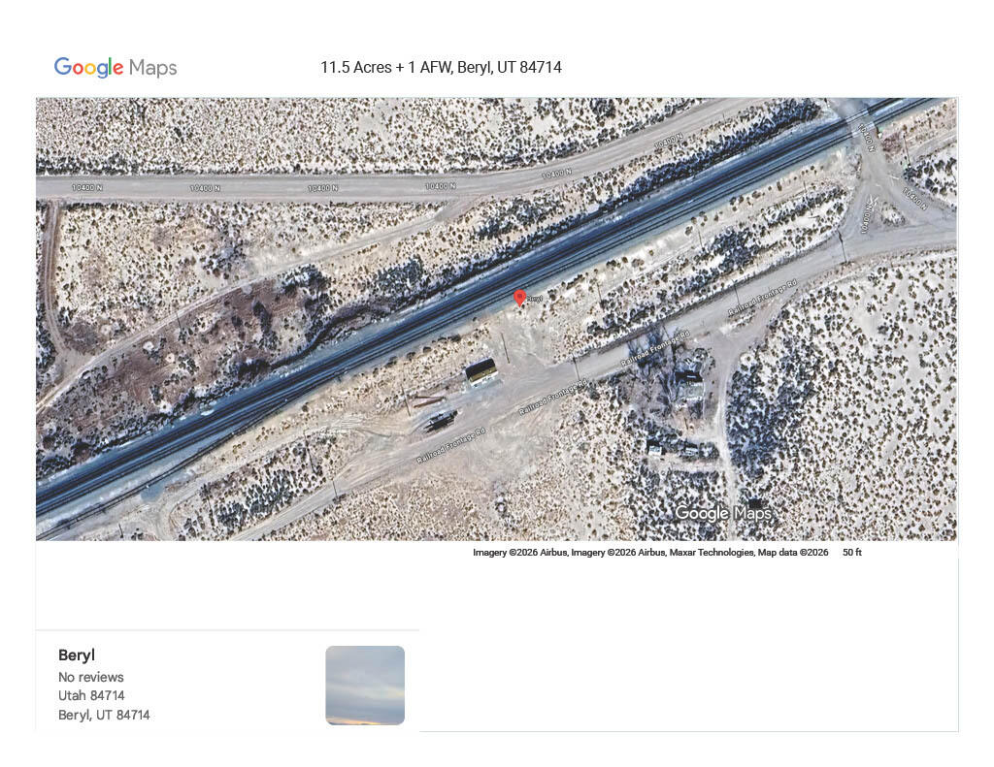Click the Railroad Frontage Rd label nearest the parked trailer
This screenshot has width=994, height=767.
(x=450, y=445)
